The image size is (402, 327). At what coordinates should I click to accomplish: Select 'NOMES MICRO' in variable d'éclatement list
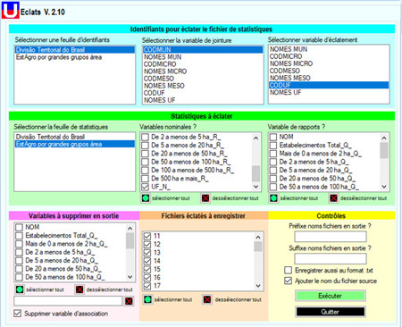click(x=329, y=63)
